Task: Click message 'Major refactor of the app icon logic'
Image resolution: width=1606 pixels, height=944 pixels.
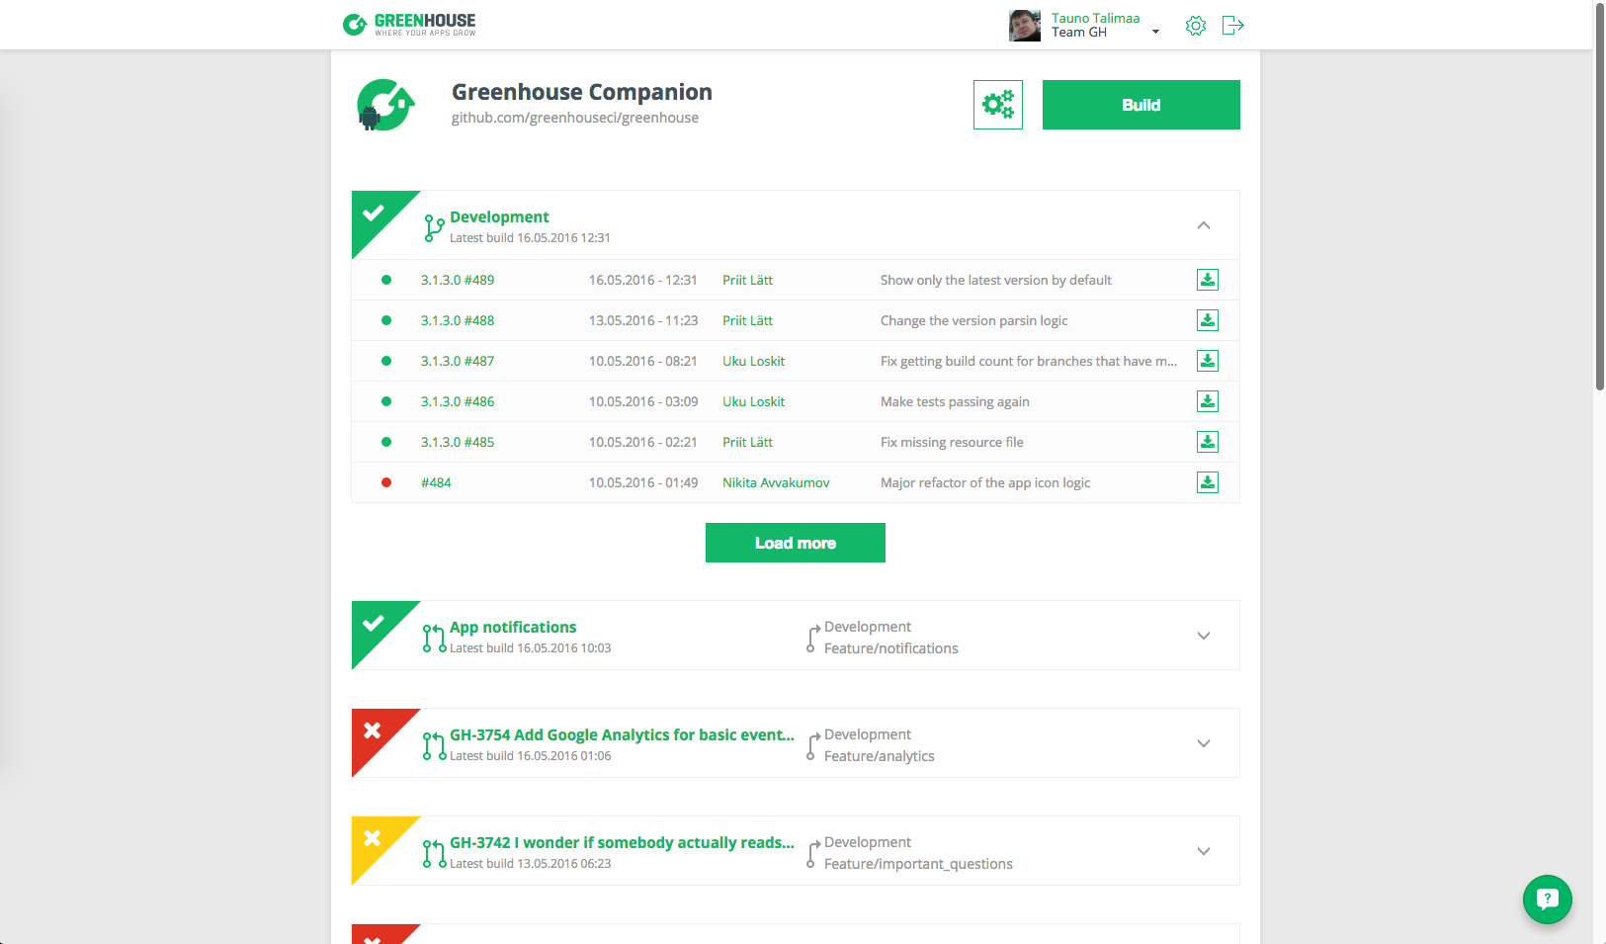Action: click(x=985, y=482)
